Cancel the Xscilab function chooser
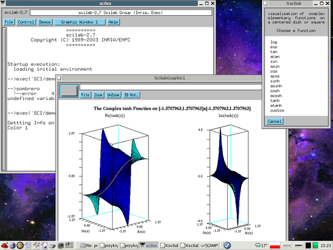Screen dimensions: 333x250 coord(274,121)
